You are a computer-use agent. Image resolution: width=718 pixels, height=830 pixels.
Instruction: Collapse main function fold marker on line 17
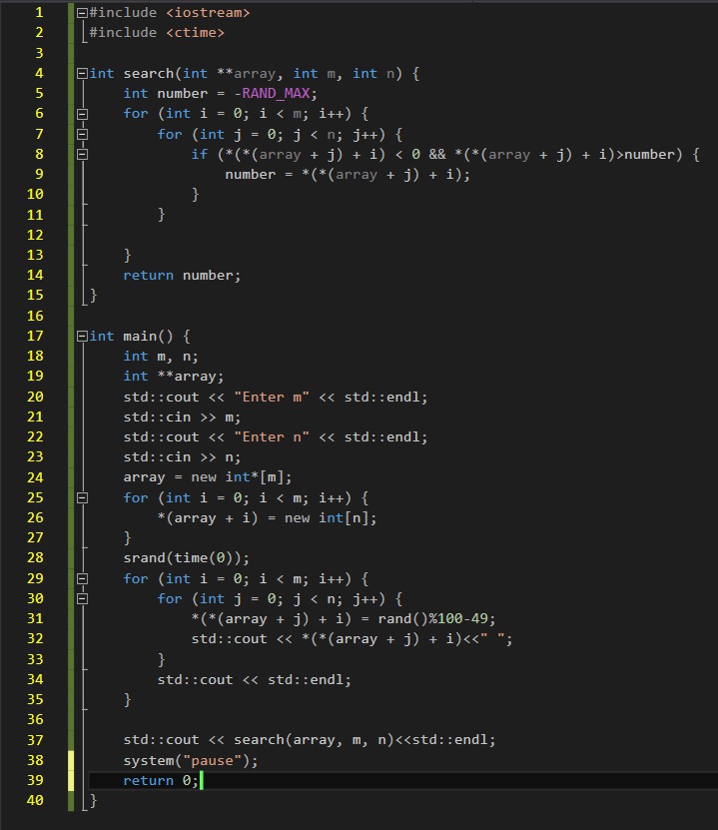point(82,337)
